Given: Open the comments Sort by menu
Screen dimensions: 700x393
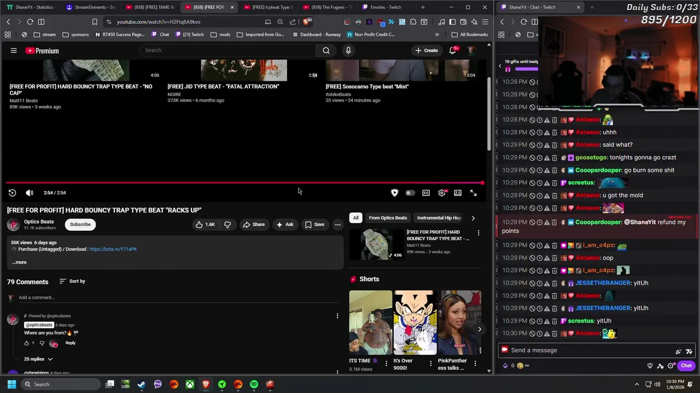Looking at the screenshot, I should point(72,281).
